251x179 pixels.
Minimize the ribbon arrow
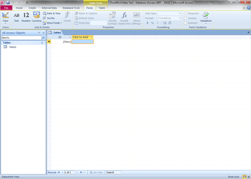(x=244, y=8)
